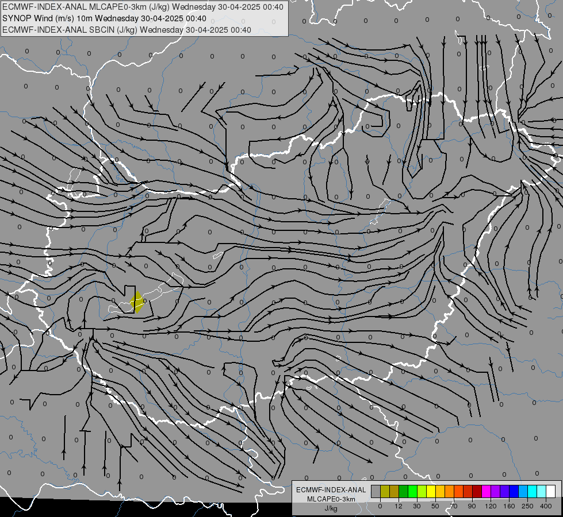Click the yellow diamond MLCAPE marker on the map
This screenshot has width=563, height=517.
tap(137, 302)
